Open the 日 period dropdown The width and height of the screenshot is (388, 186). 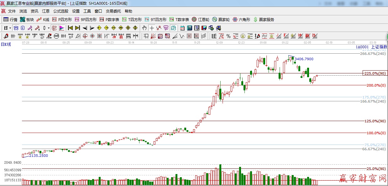tap(7, 28)
